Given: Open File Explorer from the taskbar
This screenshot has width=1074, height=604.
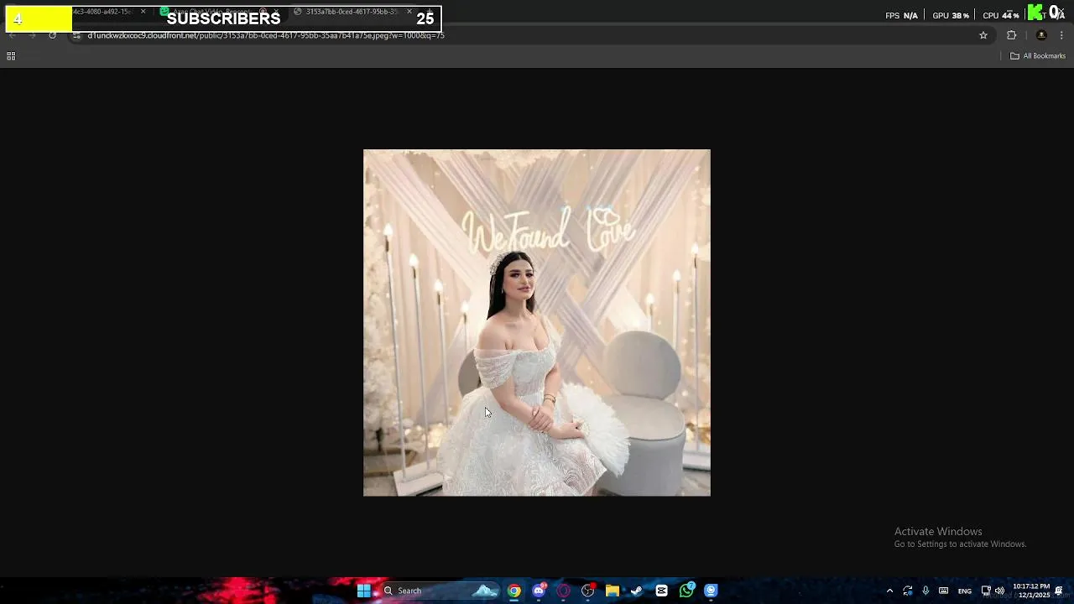Looking at the screenshot, I should click(613, 591).
